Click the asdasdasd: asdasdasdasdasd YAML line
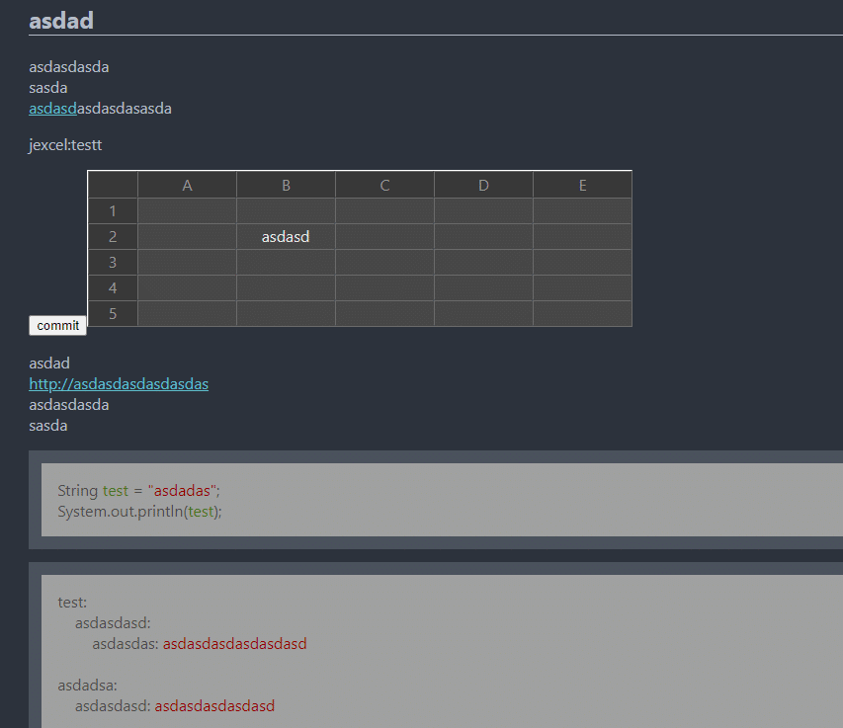This screenshot has width=843, height=728. pyautogui.click(x=175, y=706)
